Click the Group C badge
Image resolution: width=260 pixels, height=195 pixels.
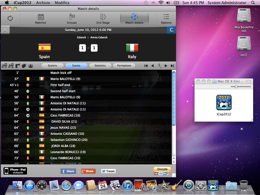click(171, 30)
